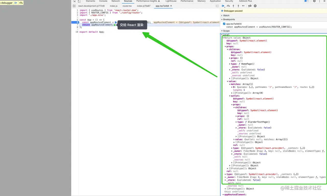Screen dimensions: 327x196
Task: Expand the appRoutesElement: scope variable
Action: click(223, 195)
